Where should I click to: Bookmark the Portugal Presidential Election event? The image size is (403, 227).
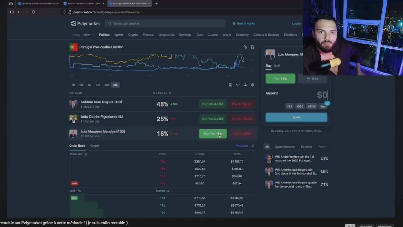[x=252, y=47]
